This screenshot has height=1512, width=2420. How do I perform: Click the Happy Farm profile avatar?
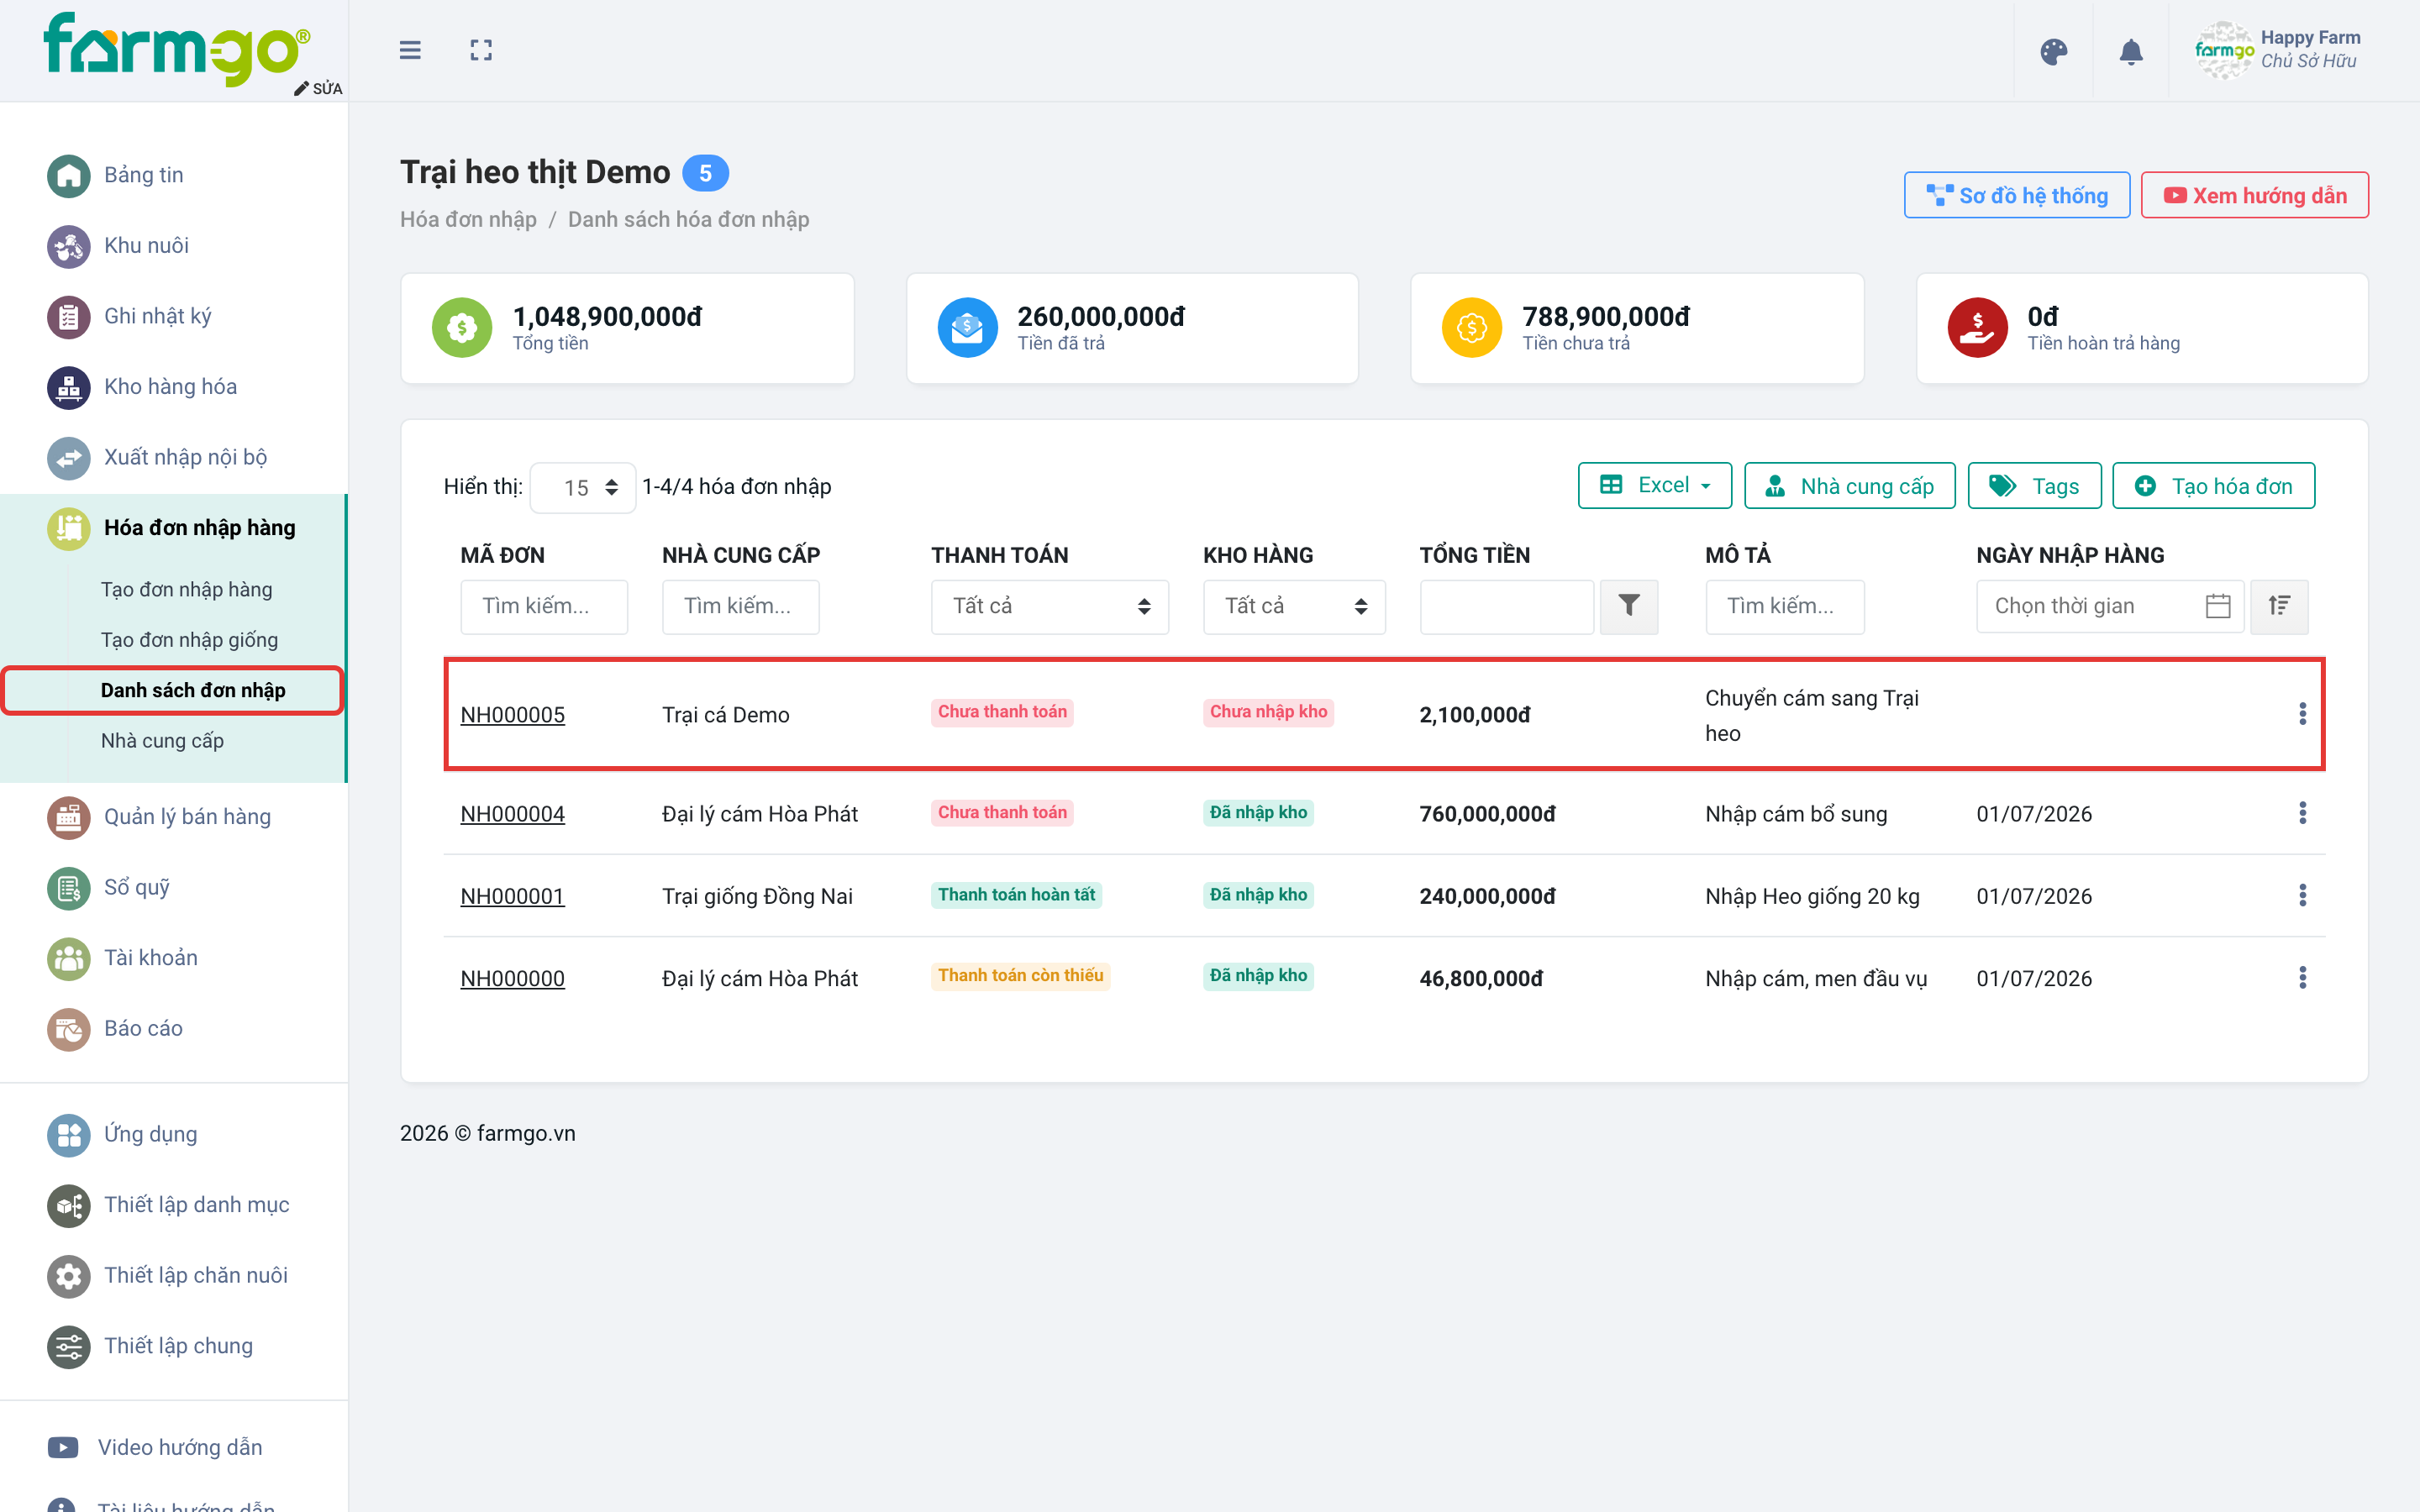[x=2223, y=50]
